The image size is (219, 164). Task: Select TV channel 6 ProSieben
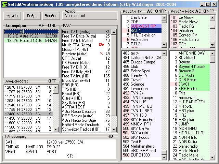(142, 40)
